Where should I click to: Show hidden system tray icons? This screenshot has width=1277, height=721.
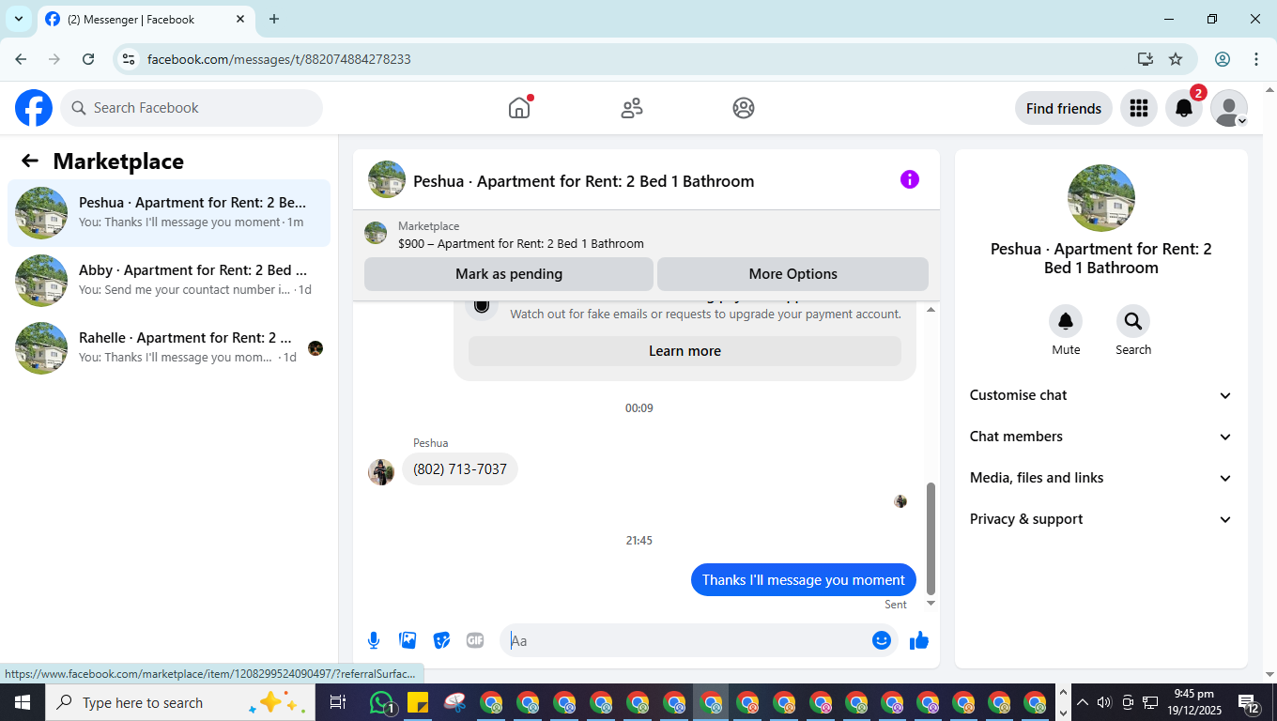pyautogui.click(x=1083, y=702)
